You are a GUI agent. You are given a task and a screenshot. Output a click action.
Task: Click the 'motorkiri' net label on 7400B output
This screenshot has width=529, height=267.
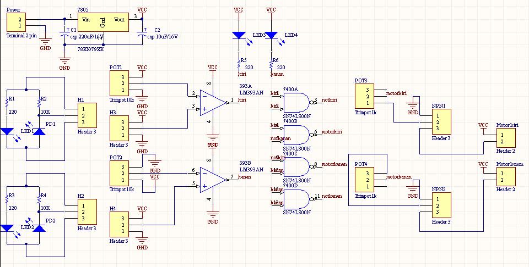coord(332,132)
